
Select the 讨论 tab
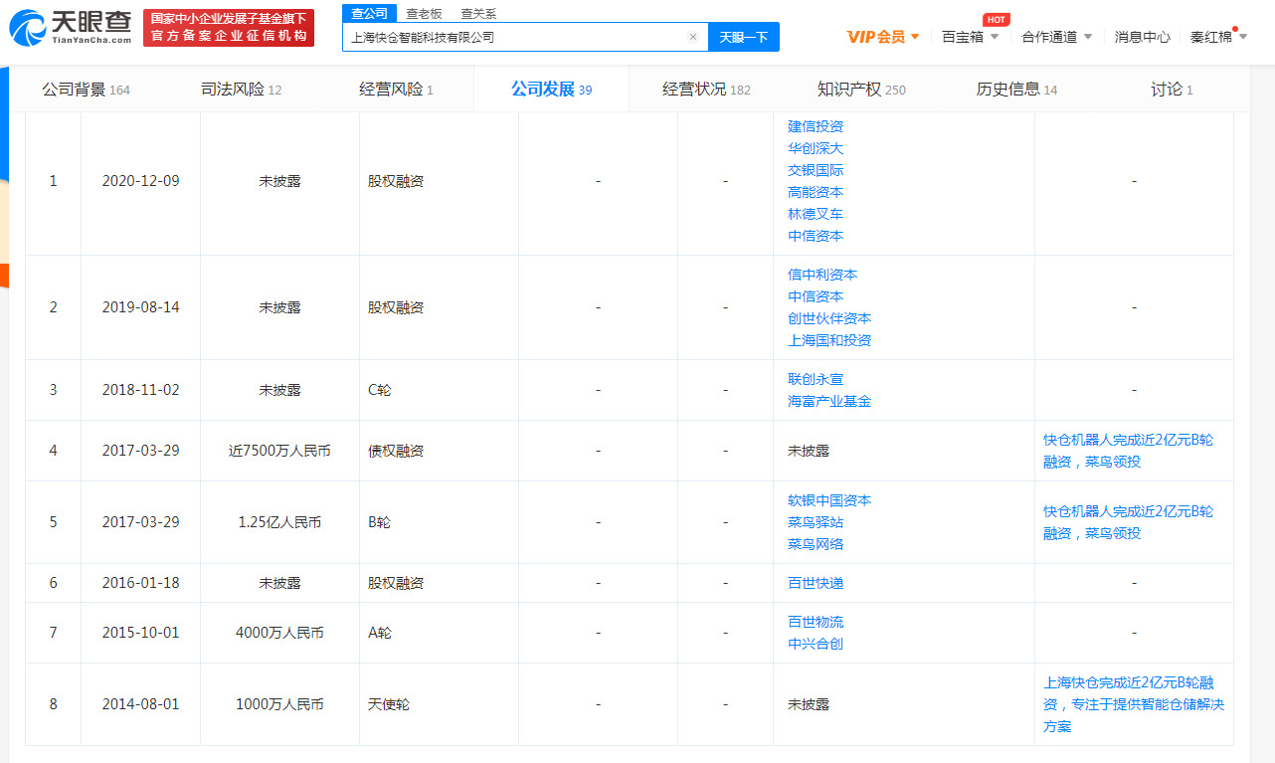click(x=1172, y=90)
